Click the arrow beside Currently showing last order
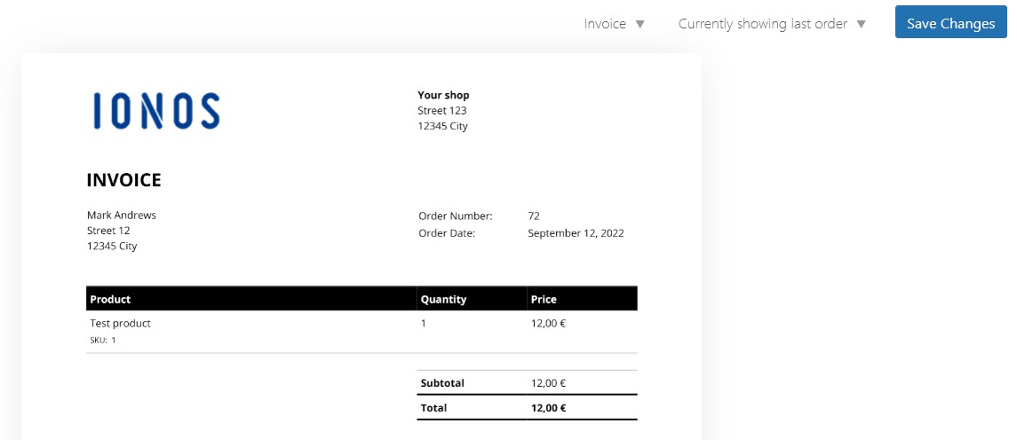1017x440 pixels. point(861,24)
